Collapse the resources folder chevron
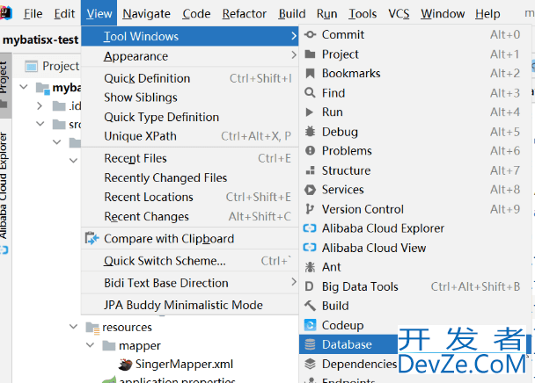 tap(73, 327)
